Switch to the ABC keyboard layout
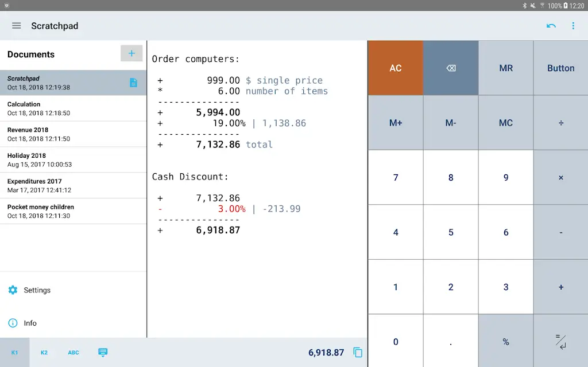 pos(73,353)
